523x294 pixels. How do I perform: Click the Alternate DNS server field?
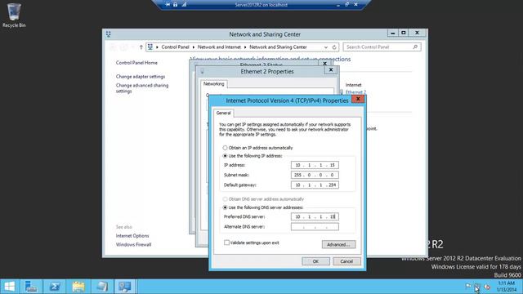click(315, 227)
